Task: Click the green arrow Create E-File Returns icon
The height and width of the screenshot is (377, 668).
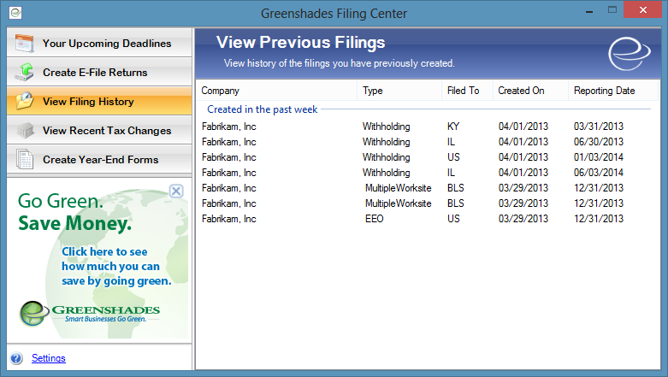Action: click(25, 72)
